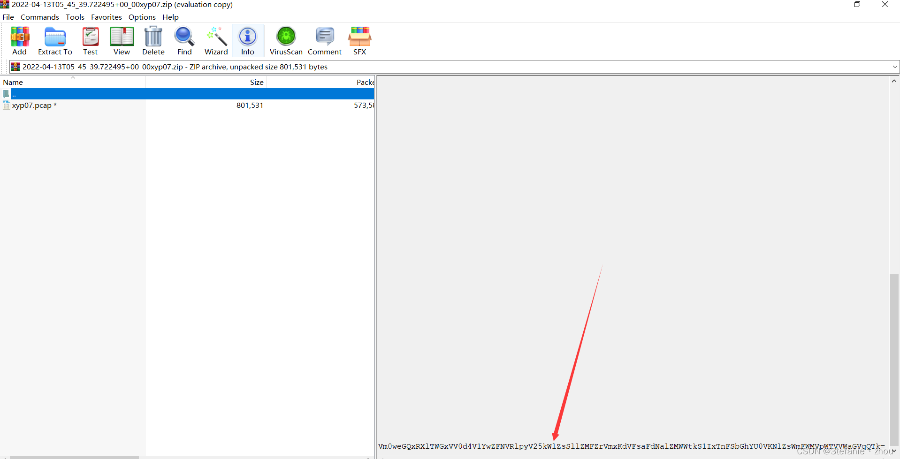Minimize the WinRAR window
The height and width of the screenshot is (459, 900).
830,5
